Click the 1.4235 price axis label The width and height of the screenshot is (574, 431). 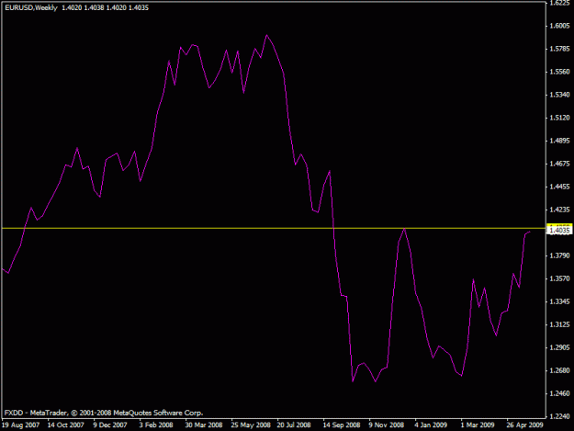pos(559,210)
